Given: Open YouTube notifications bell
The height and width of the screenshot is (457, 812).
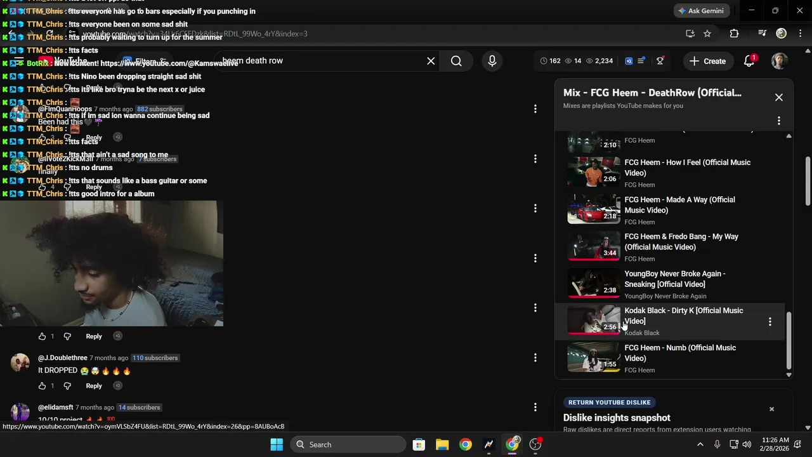Looking at the screenshot, I should click(x=749, y=61).
